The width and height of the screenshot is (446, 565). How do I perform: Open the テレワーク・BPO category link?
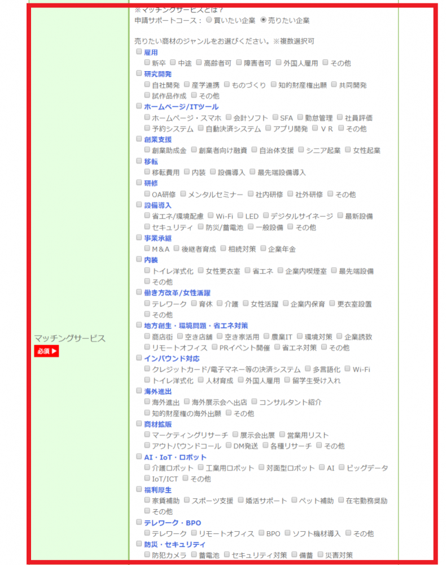point(172,523)
